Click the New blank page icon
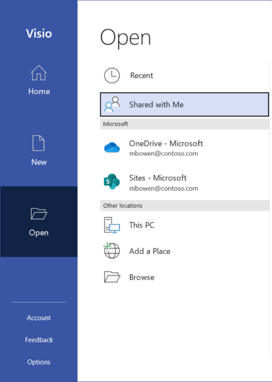272x382 pixels. [x=39, y=143]
